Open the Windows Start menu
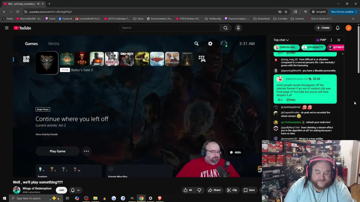Image resolution: width=360 pixels, height=202 pixels. 4,198
